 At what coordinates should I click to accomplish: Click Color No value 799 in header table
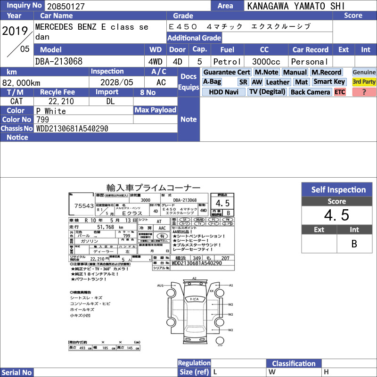pos(42,120)
